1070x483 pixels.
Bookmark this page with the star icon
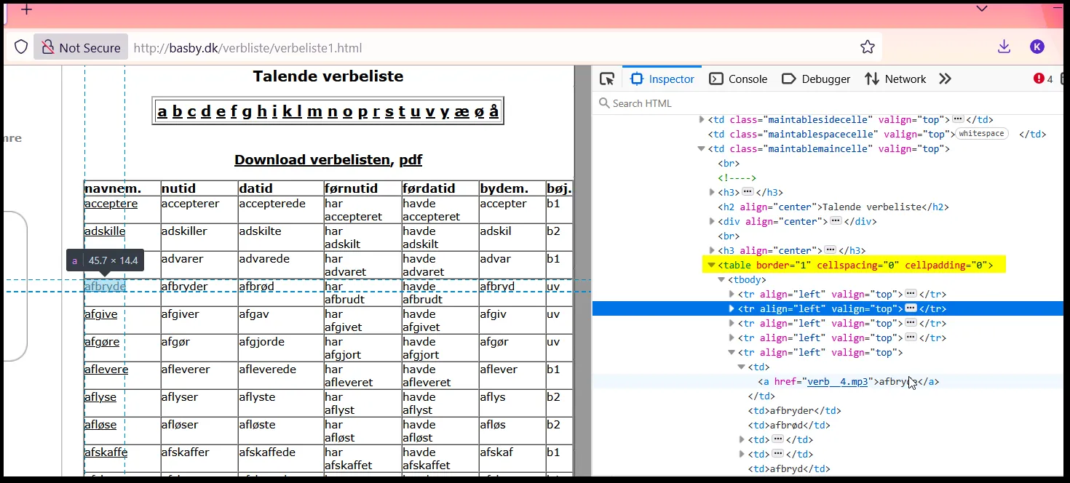867,47
